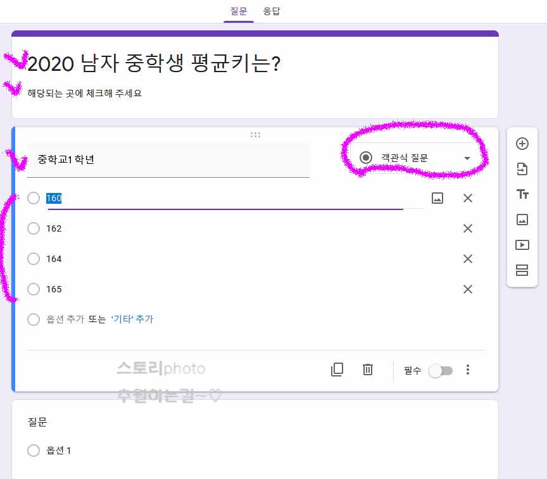Click the 162 option text
Viewport: 547px width, 479px height.
54,228
